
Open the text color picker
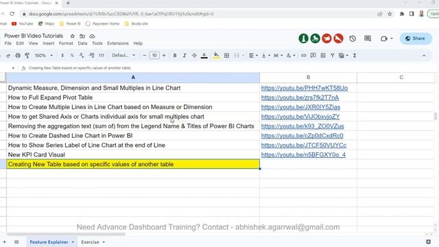coord(204,56)
